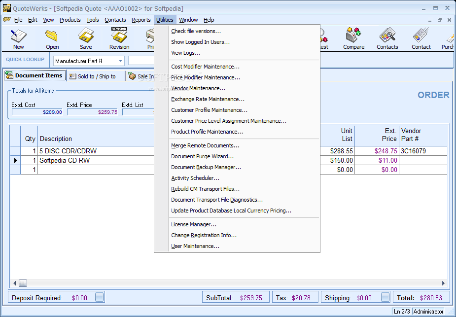
Task: Click the Shipping ellipsis button
Action: (x=385, y=297)
